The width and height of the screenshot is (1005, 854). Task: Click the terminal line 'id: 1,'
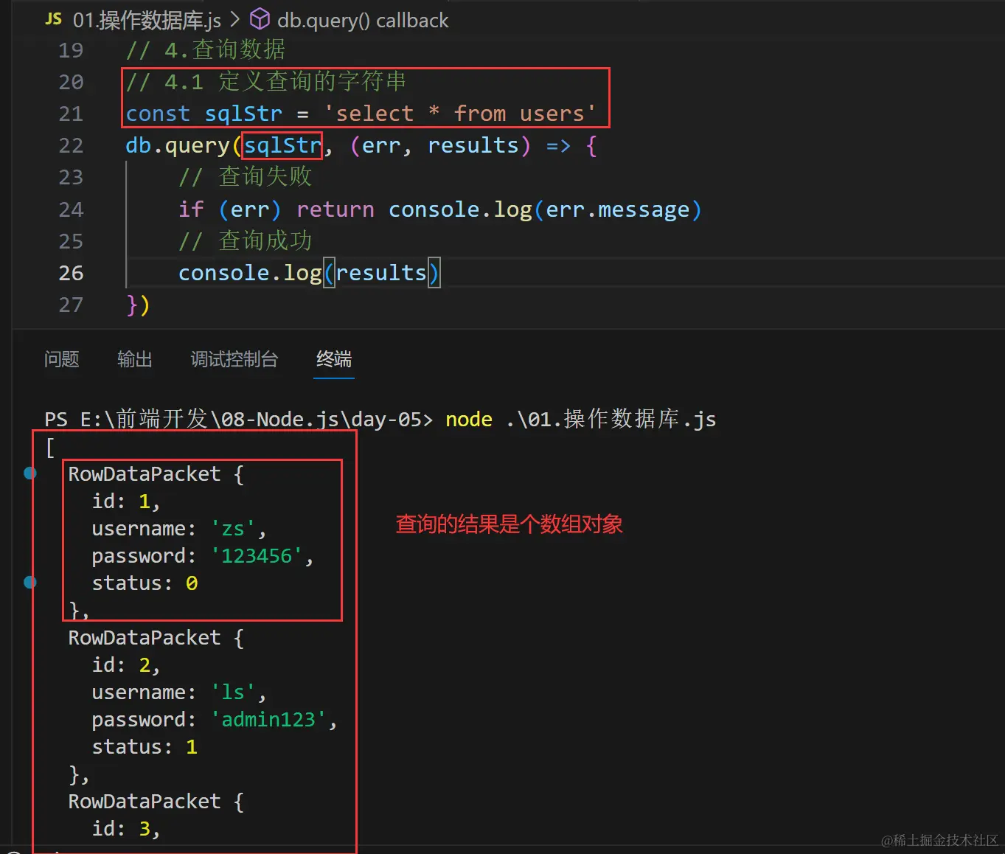coord(125,501)
